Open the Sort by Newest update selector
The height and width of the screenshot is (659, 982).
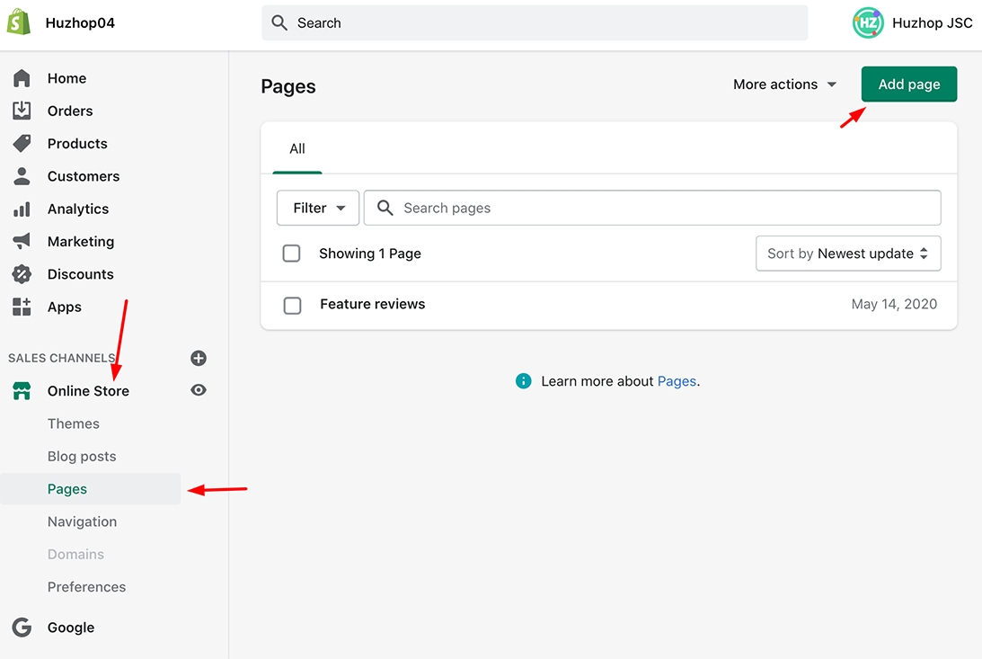(x=847, y=254)
